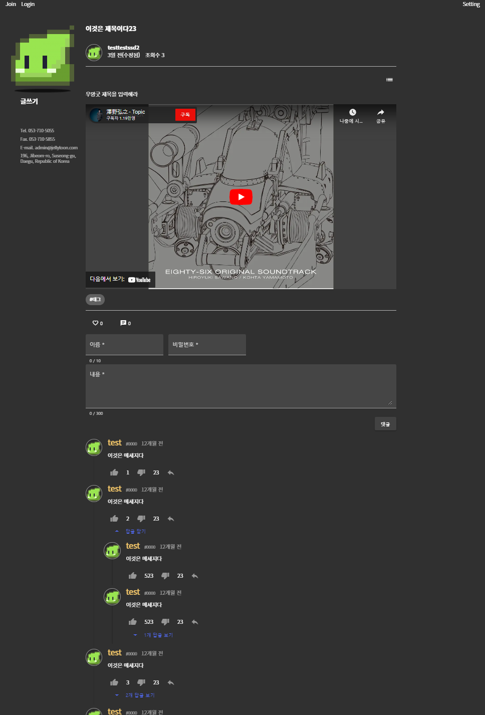Click 'EIGHTY-SIX ORIGINAL SOUNDTRACK' on the video thumbnail
The height and width of the screenshot is (715, 485).
tap(241, 272)
